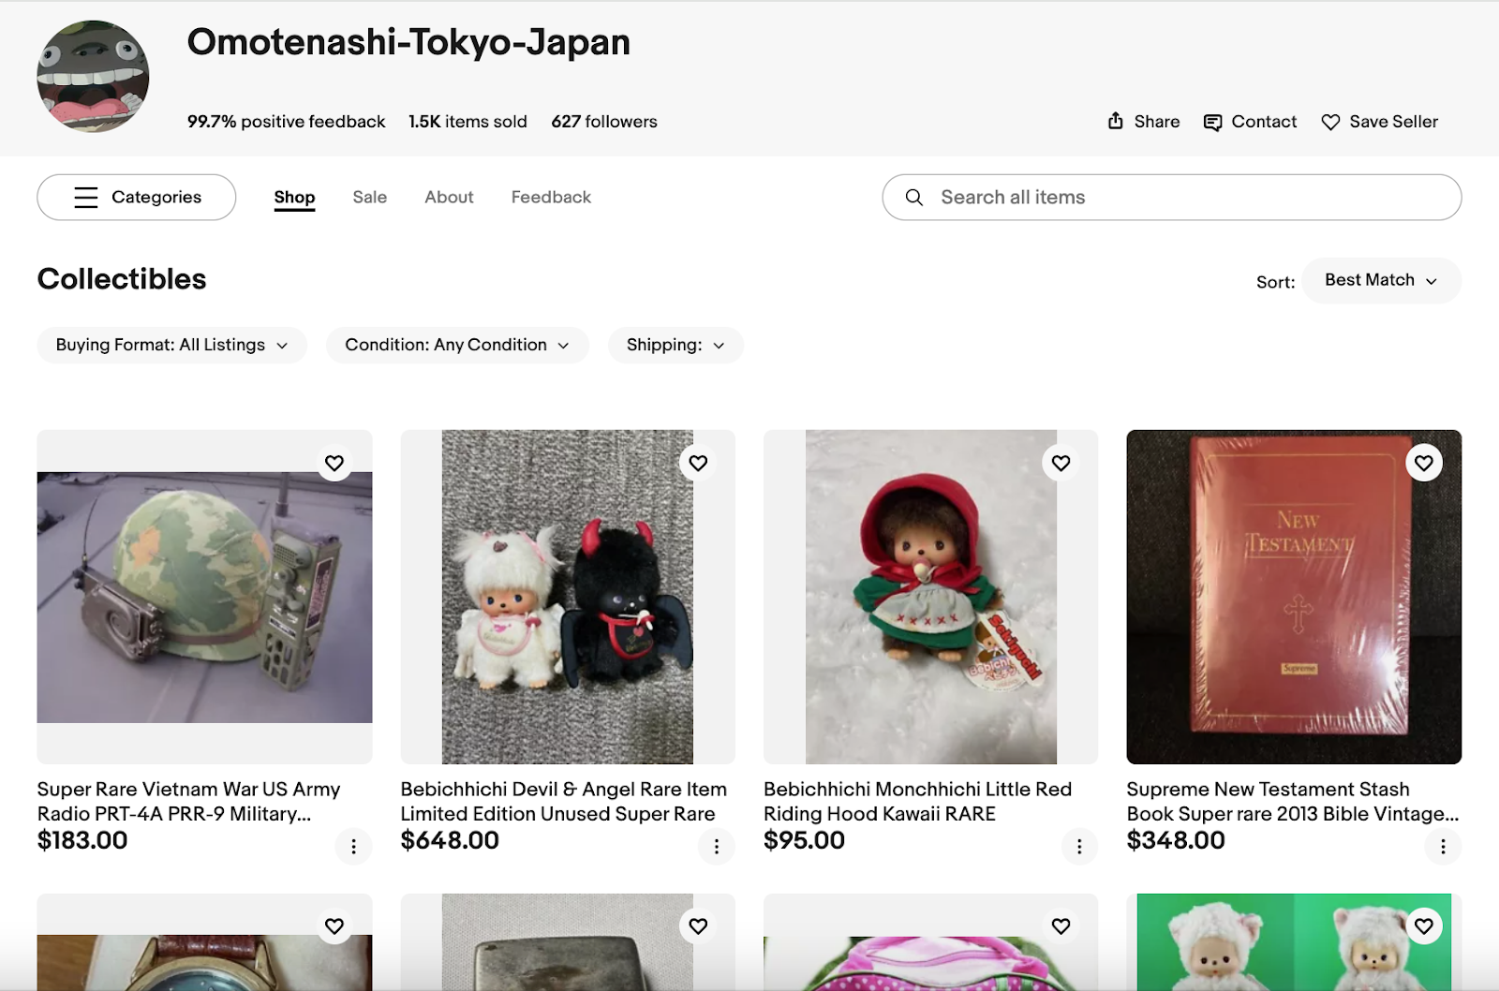Toggle watchlist heart on Vietnam War Radio item
The height and width of the screenshot is (991, 1499).
click(x=334, y=463)
